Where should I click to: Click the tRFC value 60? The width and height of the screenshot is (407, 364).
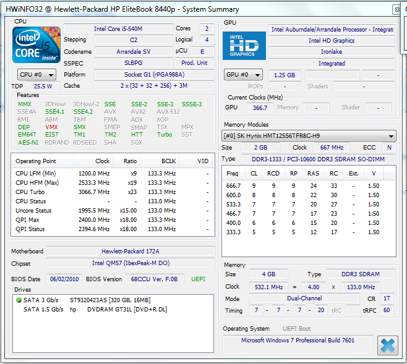[x=387, y=310]
